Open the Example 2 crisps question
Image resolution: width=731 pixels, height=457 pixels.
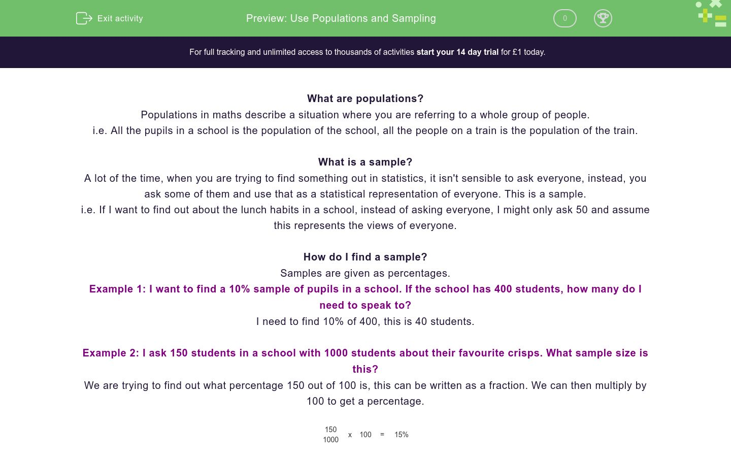tap(365, 361)
